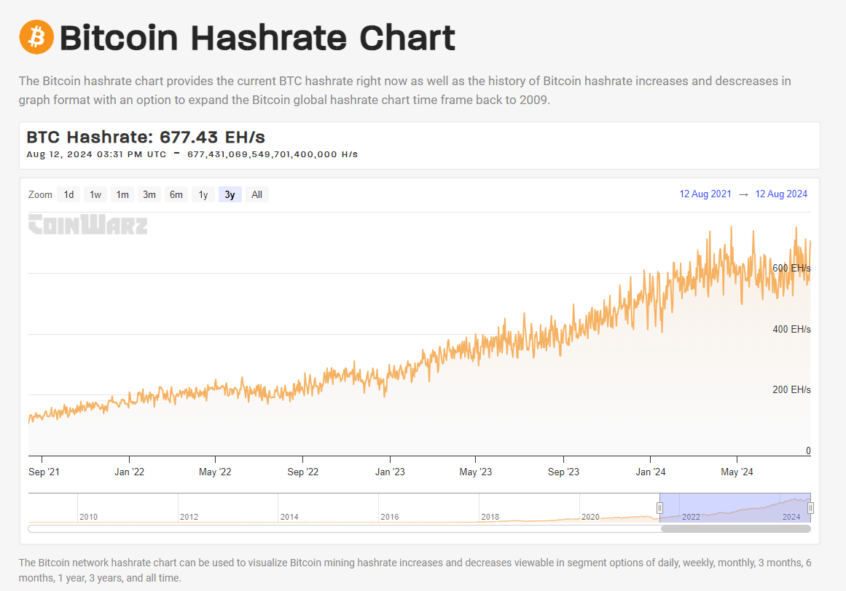
Task: Edit the end date 12 Aug 2024
Action: 781,194
